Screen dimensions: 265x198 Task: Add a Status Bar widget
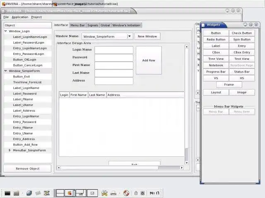(242, 72)
